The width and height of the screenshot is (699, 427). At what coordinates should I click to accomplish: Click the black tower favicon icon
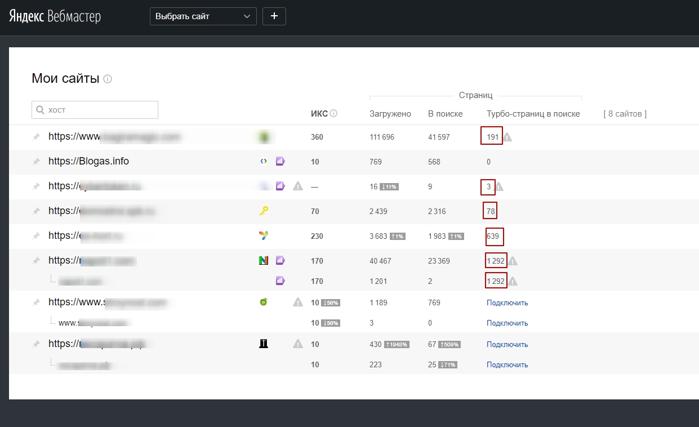tap(263, 344)
